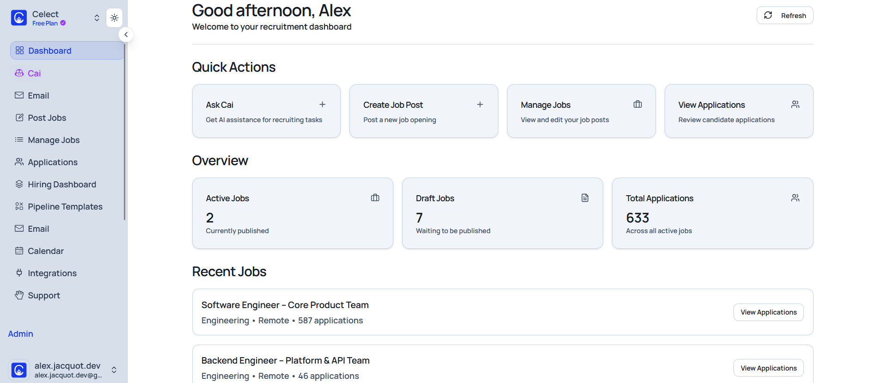This screenshot has height=383, width=875.
Task: Collapse the sidebar with the chevron arrow
Action: (x=126, y=35)
